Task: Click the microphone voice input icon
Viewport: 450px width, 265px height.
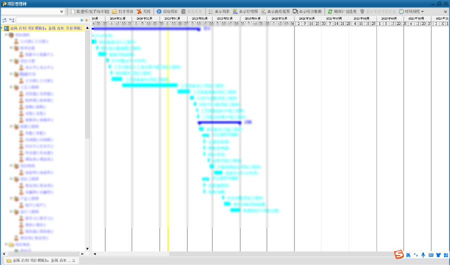Action: [423, 255]
